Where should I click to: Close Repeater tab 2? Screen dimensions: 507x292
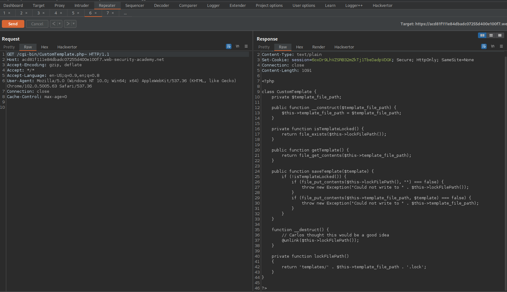click(x=27, y=13)
